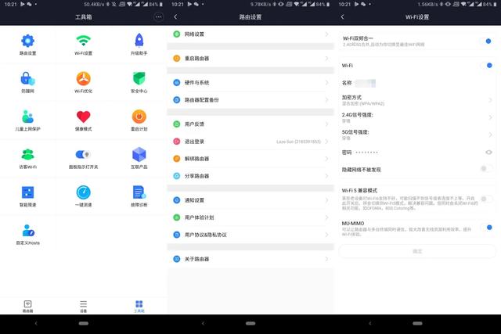Screen dimensions: 501x334
Task: Click the orange 重启路由器 row icon
Action: tap(177, 58)
